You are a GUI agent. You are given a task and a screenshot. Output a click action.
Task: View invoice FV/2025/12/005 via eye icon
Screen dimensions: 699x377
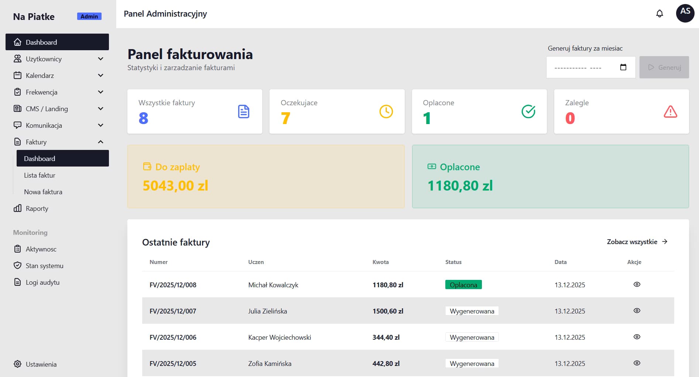click(x=637, y=363)
